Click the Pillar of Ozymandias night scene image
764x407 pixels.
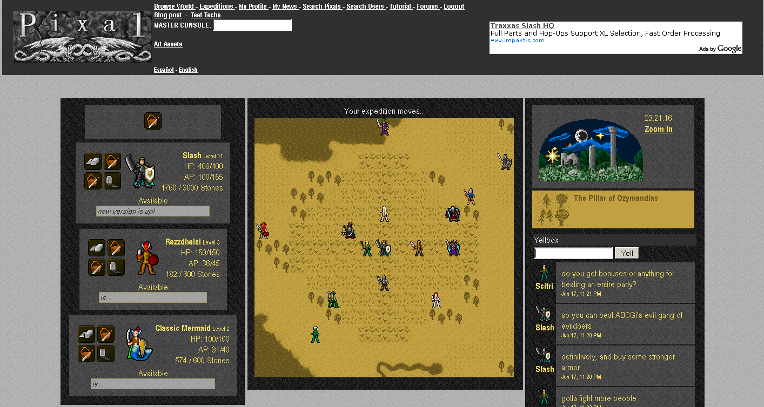591,150
